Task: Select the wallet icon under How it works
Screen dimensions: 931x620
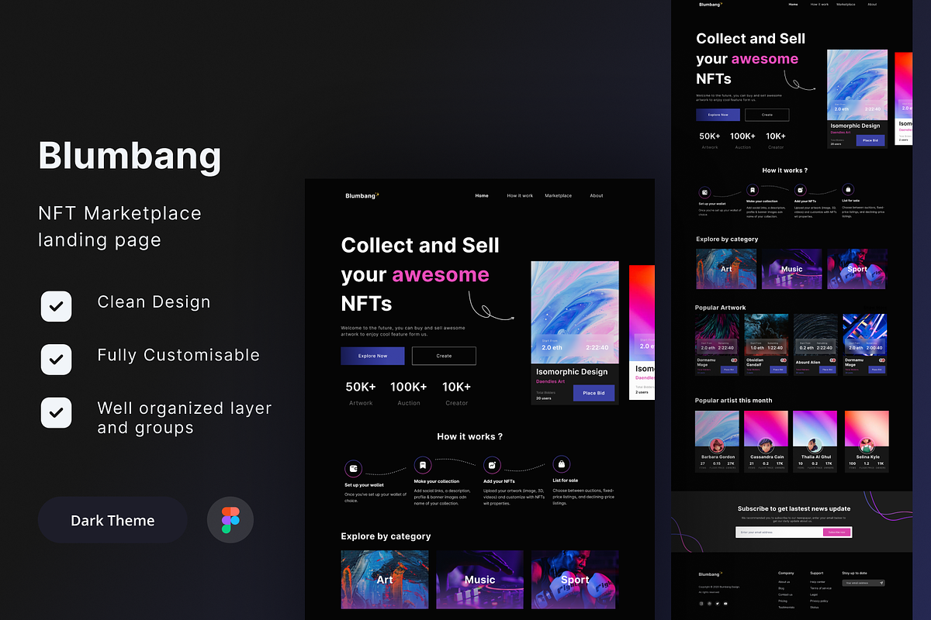Action: [x=353, y=468]
